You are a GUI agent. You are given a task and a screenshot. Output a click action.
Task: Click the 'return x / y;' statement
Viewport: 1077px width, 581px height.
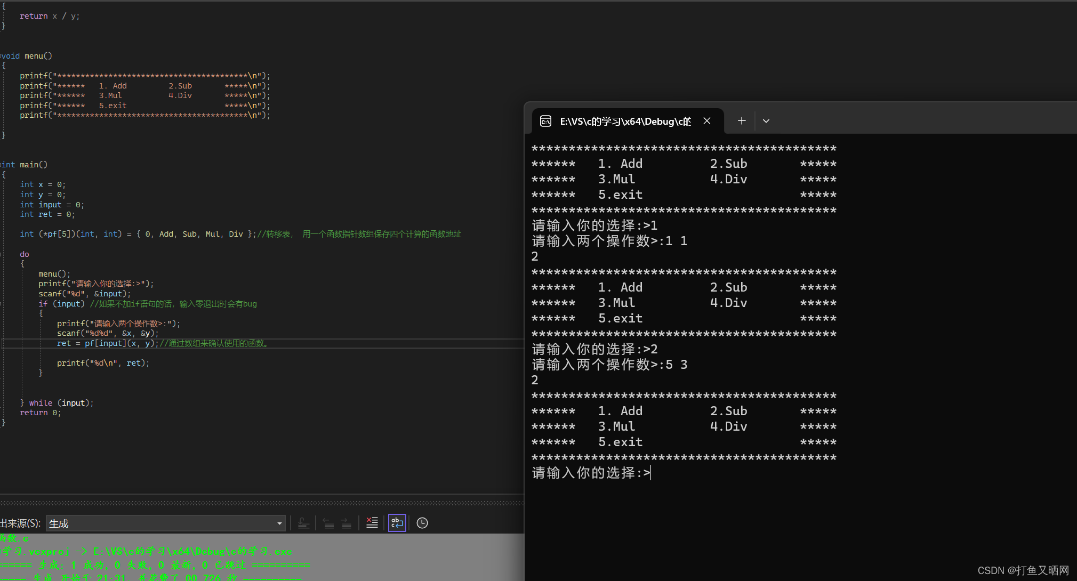tap(50, 16)
